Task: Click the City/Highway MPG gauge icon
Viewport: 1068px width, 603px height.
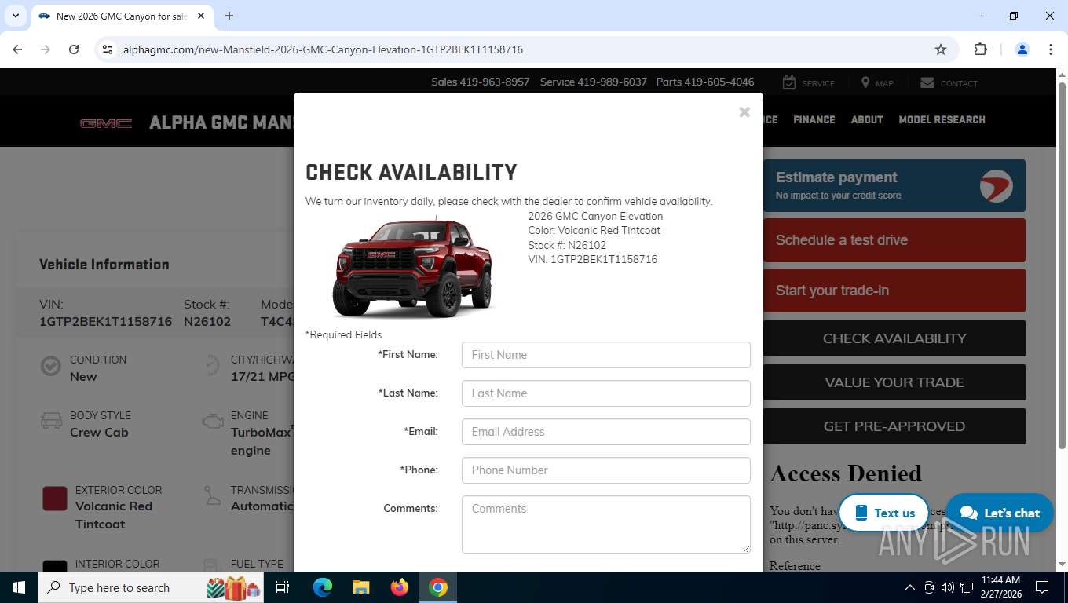Action: (212, 366)
